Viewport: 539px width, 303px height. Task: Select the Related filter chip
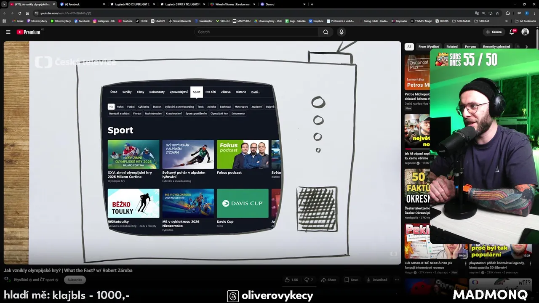point(452,47)
